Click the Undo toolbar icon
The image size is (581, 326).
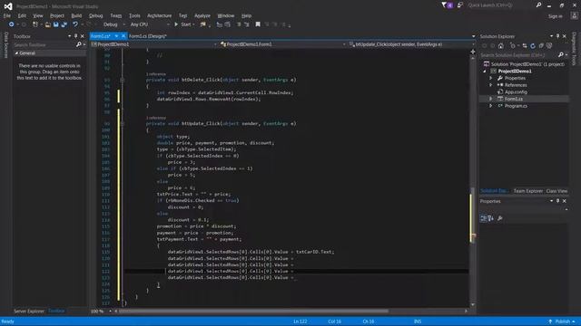click(x=75, y=24)
